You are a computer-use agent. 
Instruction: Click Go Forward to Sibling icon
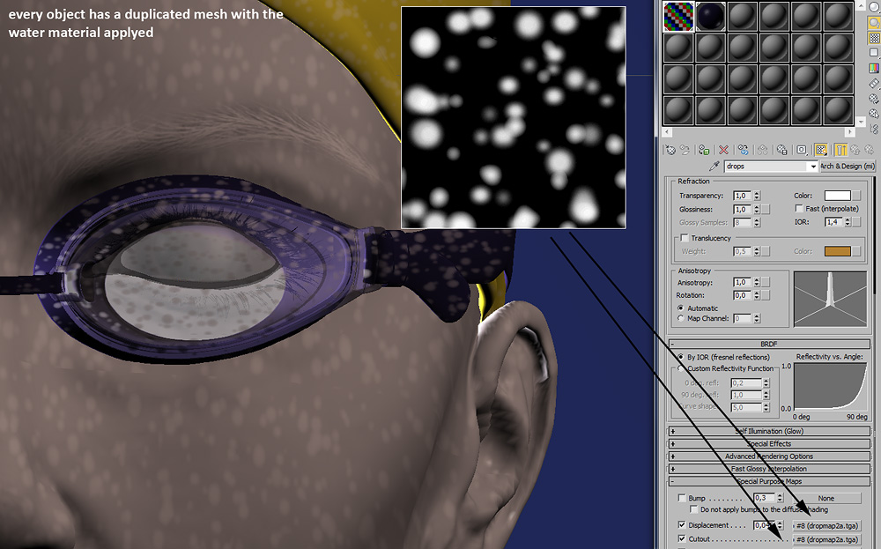(x=870, y=150)
